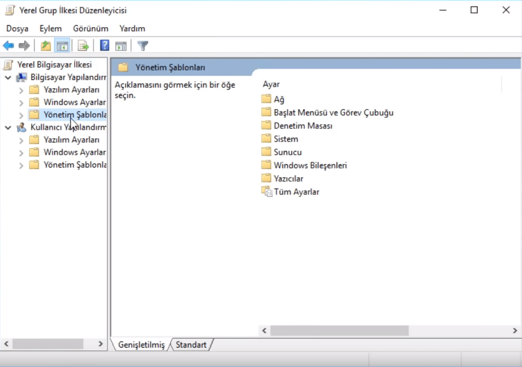Open the Görünüm menu
522x367 pixels.
point(91,29)
